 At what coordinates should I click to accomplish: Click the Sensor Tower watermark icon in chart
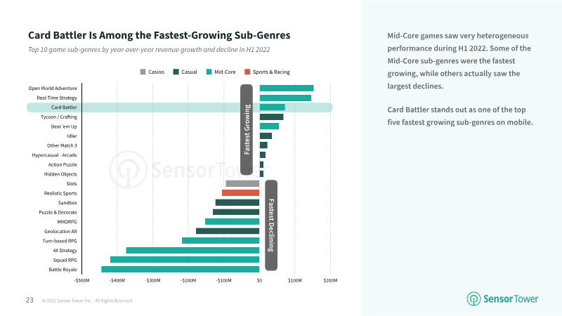click(128, 170)
